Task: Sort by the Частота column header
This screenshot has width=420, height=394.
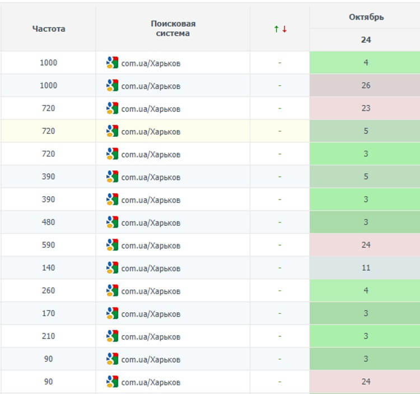Action: (49, 29)
